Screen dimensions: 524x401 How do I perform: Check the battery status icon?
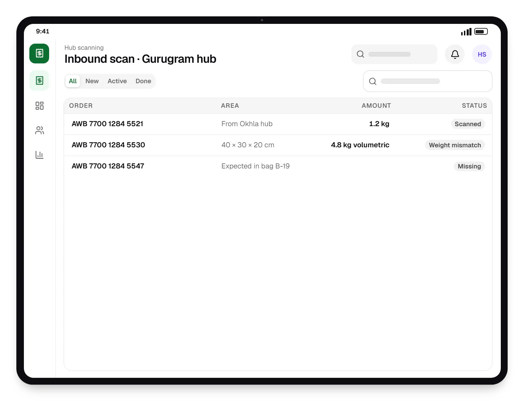pyautogui.click(x=481, y=31)
